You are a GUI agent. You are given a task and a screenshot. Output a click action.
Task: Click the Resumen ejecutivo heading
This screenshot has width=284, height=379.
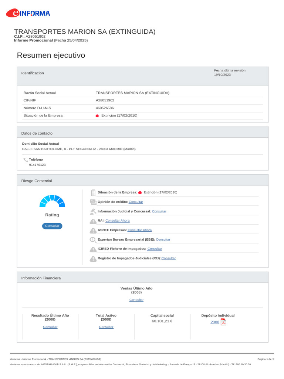(x=51, y=55)
